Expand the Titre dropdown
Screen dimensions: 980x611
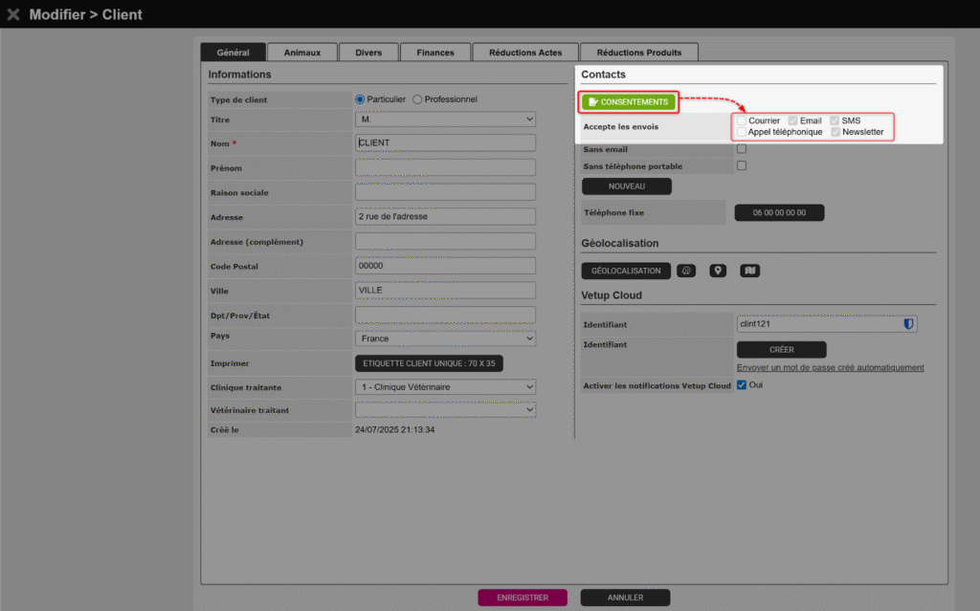point(445,120)
